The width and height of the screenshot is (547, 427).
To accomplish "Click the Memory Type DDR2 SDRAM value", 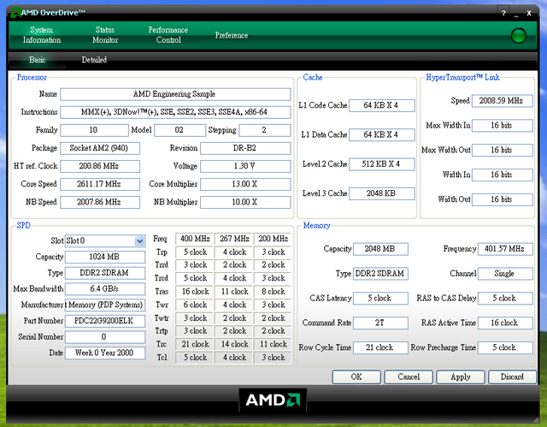I will [380, 274].
